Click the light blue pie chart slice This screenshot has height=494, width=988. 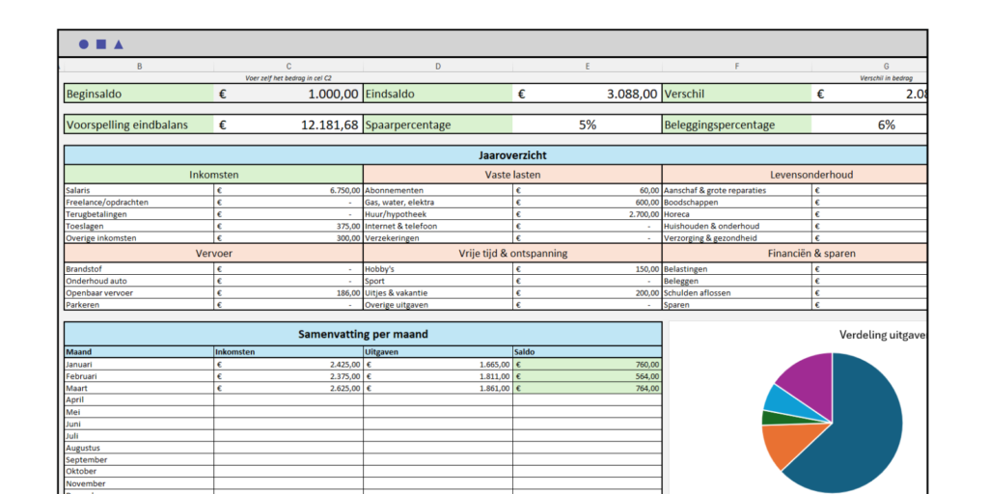coord(784,401)
